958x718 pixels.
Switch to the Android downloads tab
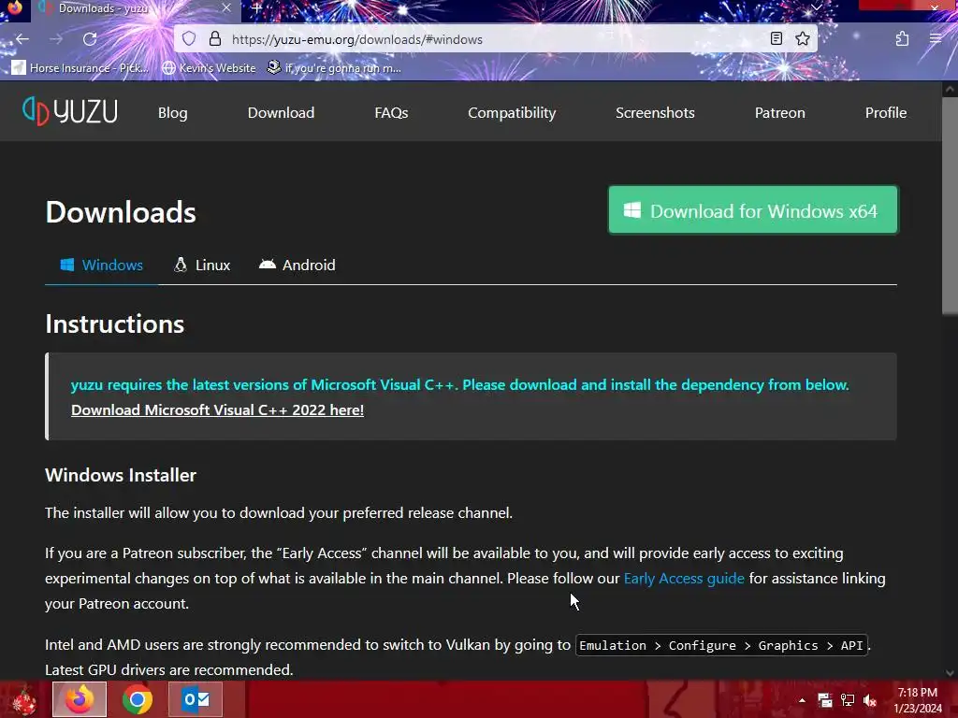298,265
